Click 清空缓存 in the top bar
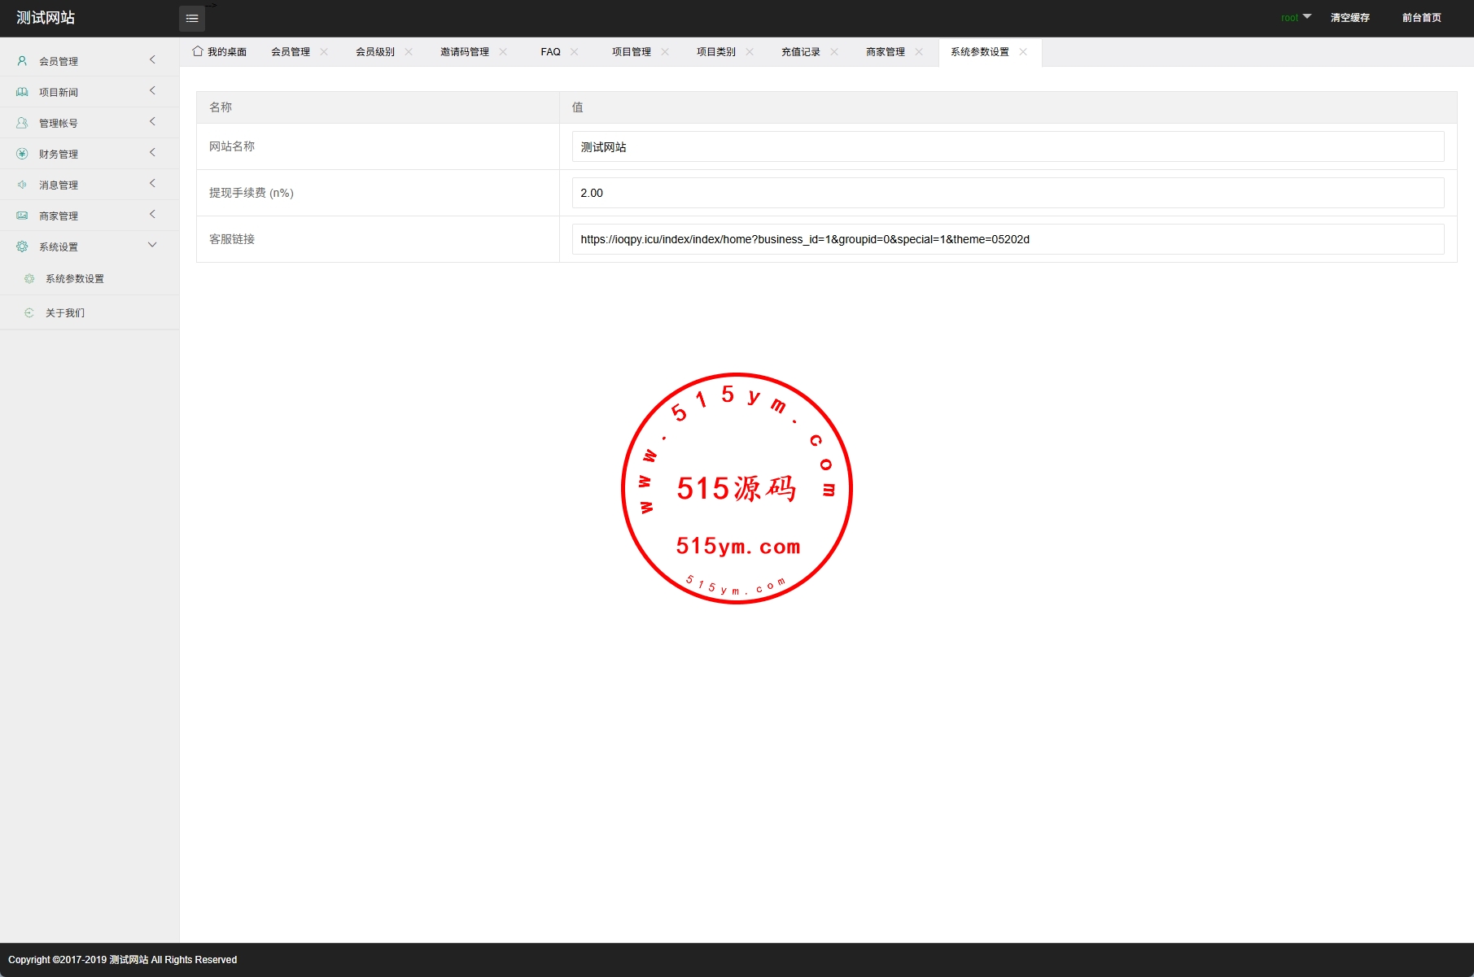This screenshot has width=1474, height=977. 1349,18
